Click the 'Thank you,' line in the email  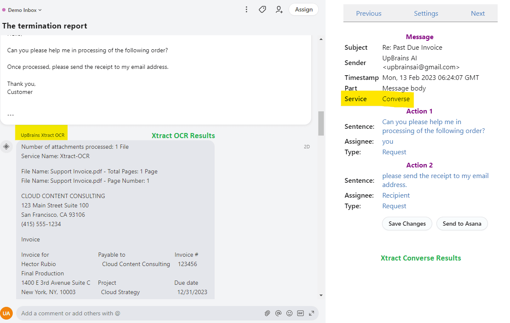21,84
